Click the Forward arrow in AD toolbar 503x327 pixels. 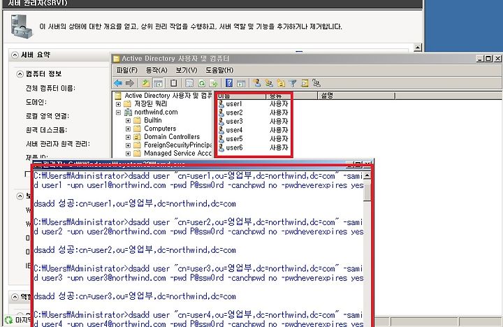click(130, 83)
